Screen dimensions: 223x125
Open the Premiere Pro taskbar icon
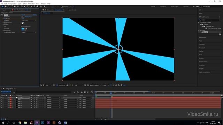[x=48, y=123]
